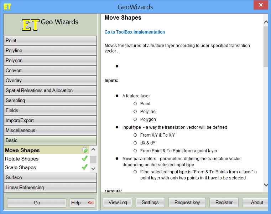Click the red arrows on the Help button
Image resolution: width=271 pixels, height=214 pixels.
(x=91, y=203)
